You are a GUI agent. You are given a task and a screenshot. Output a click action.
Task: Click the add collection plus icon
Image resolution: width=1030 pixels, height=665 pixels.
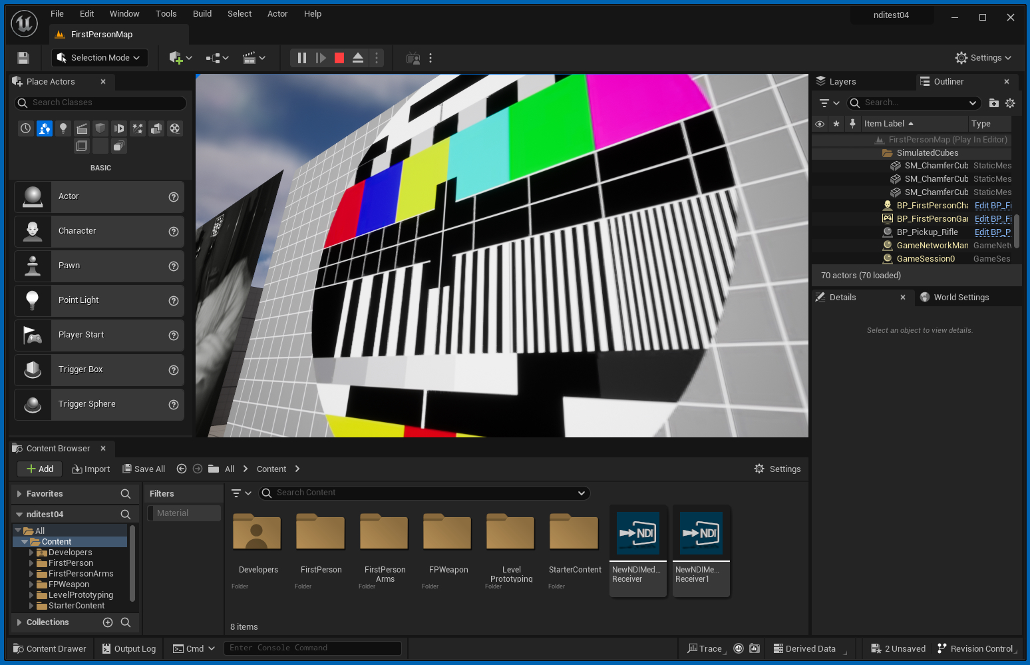click(108, 622)
